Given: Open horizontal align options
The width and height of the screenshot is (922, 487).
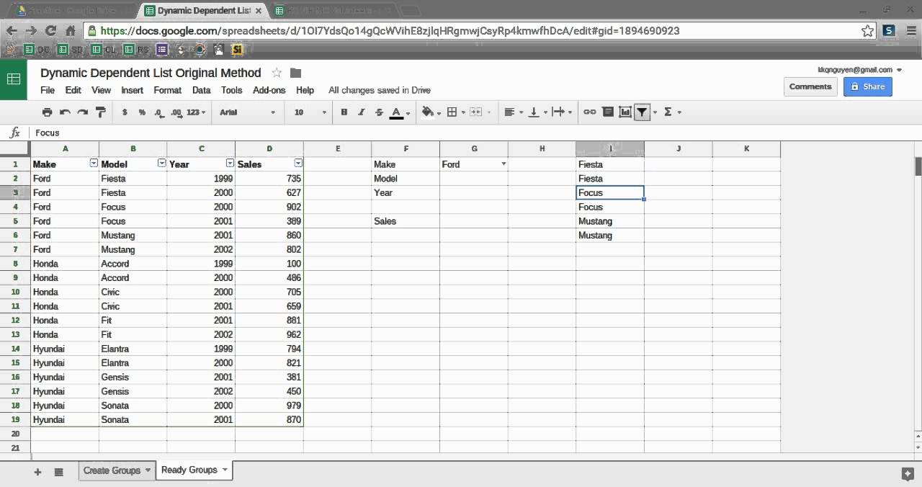Looking at the screenshot, I should tap(513, 112).
